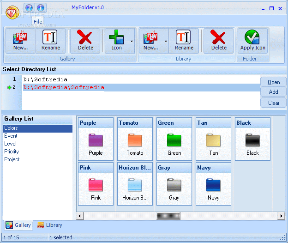288x243 pixels.
Task: Choose the Green folder icon
Action: 174,140
